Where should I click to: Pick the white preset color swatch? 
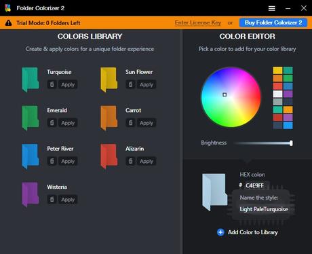pyautogui.click(x=277, y=94)
